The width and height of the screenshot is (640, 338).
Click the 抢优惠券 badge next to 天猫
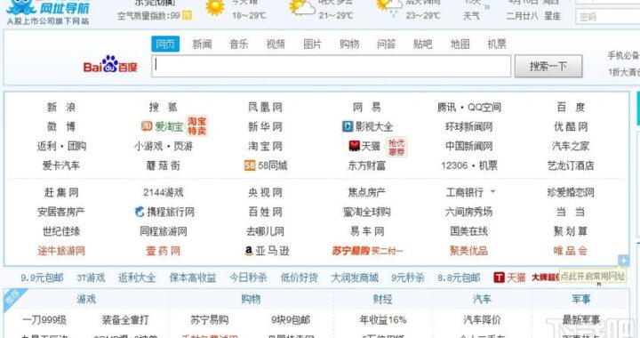pyautogui.click(x=396, y=147)
